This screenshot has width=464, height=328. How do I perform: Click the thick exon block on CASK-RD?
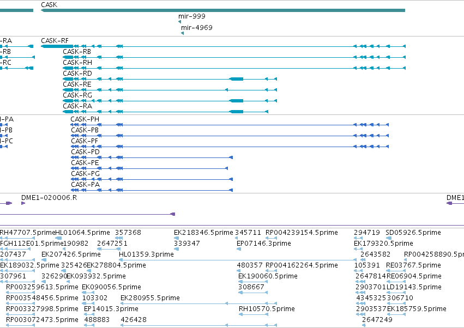click(237, 79)
